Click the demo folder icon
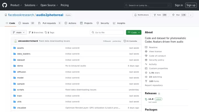 (x=15, y=66)
